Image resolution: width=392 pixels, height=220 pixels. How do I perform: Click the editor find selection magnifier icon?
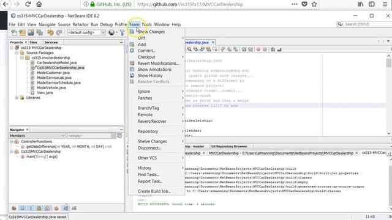(189, 50)
